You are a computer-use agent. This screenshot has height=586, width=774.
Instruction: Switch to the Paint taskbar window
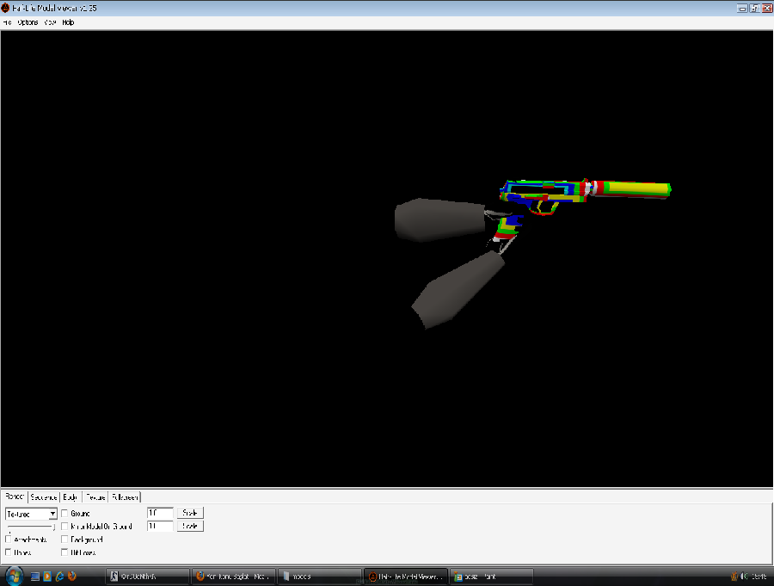pos(494,576)
